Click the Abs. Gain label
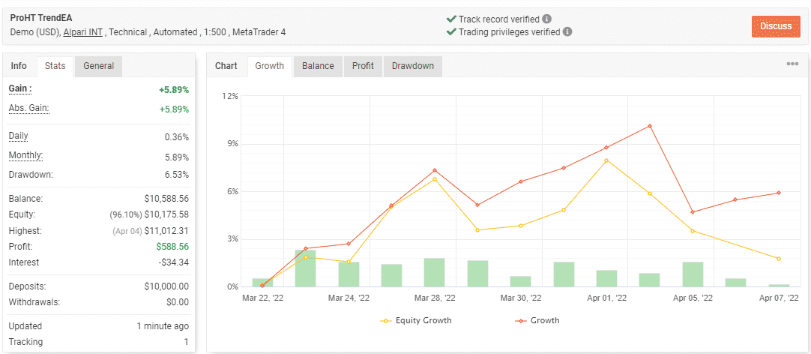 [x=29, y=109]
